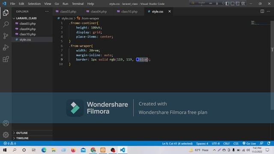Click the ".frome-continer{" selector on line 1

tap(83, 23)
